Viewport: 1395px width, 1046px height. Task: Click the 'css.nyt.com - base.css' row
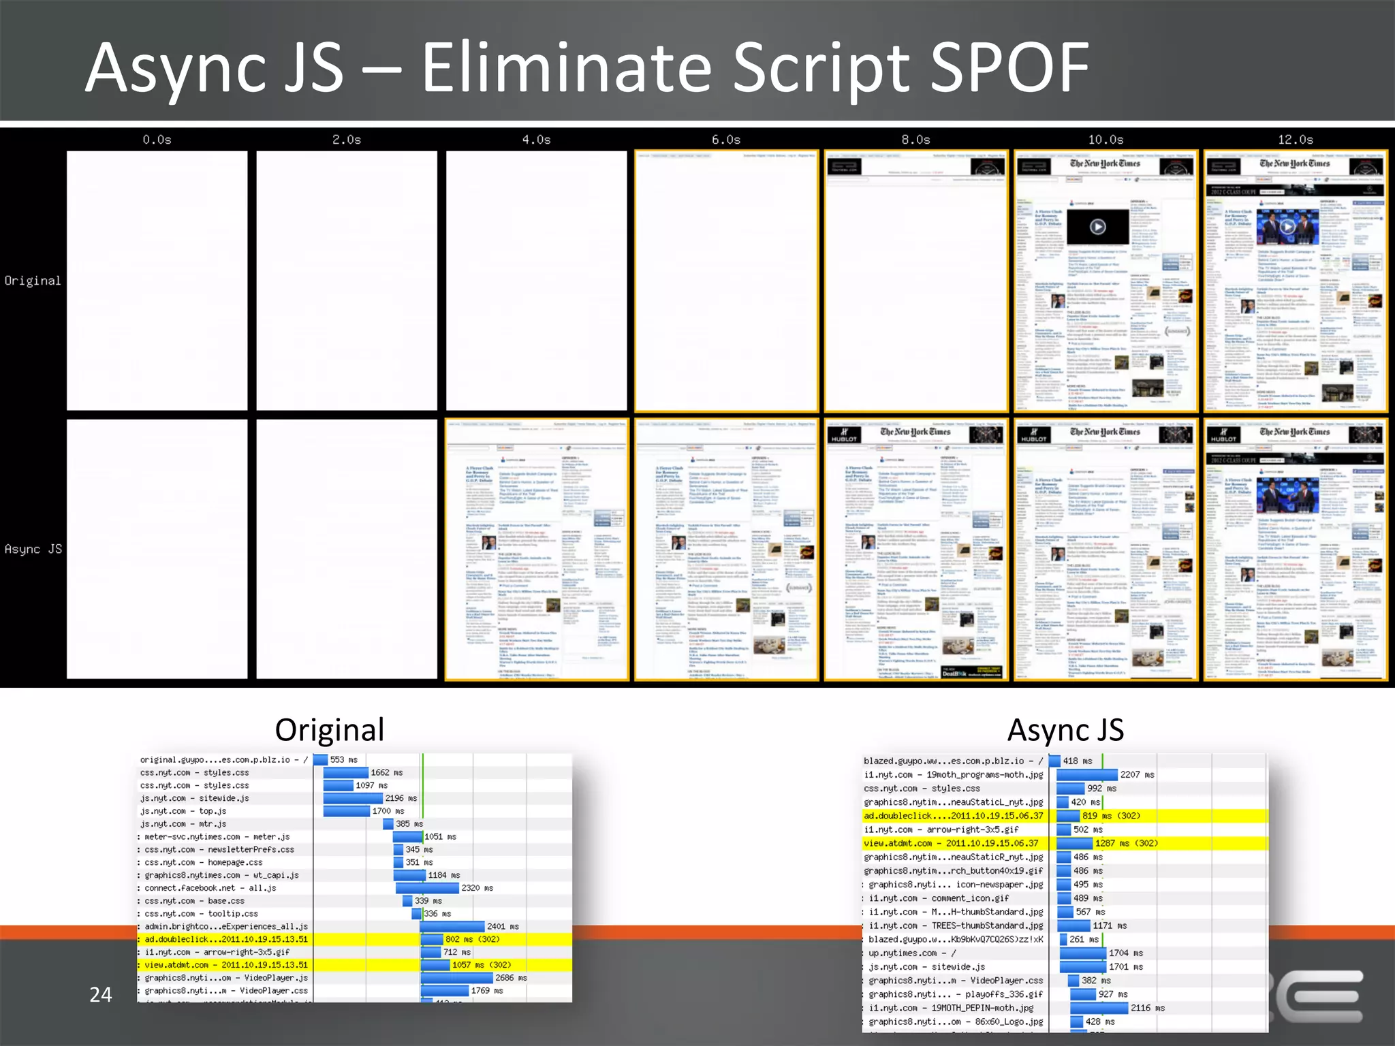tap(354, 901)
